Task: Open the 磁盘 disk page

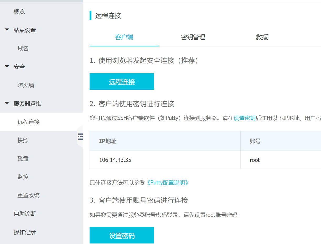Action: click(x=23, y=158)
